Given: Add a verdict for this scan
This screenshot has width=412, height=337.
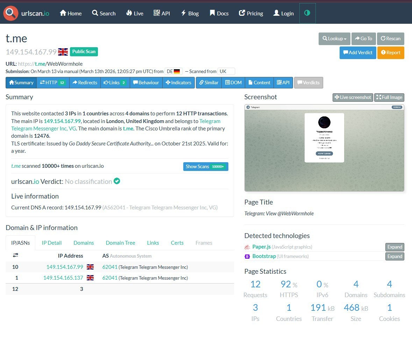Looking at the screenshot, I should pos(357,52).
